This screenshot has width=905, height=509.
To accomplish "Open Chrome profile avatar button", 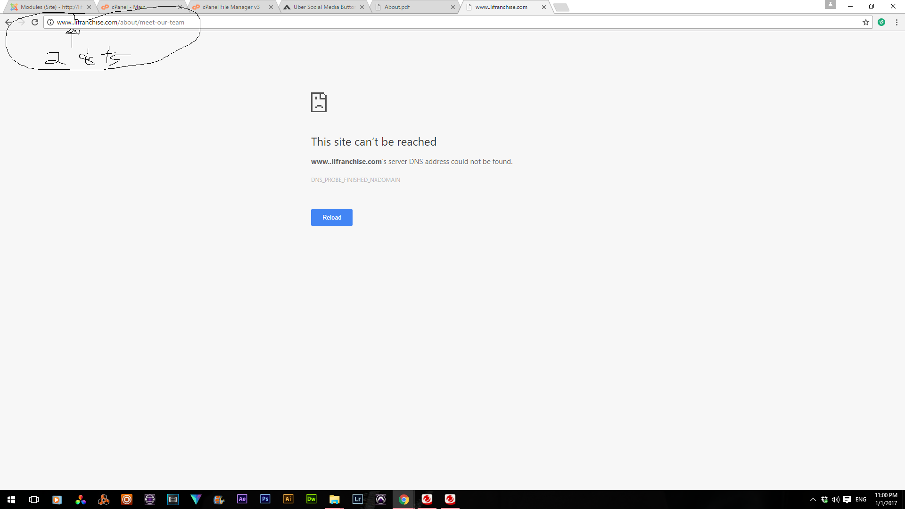I will pyautogui.click(x=830, y=5).
